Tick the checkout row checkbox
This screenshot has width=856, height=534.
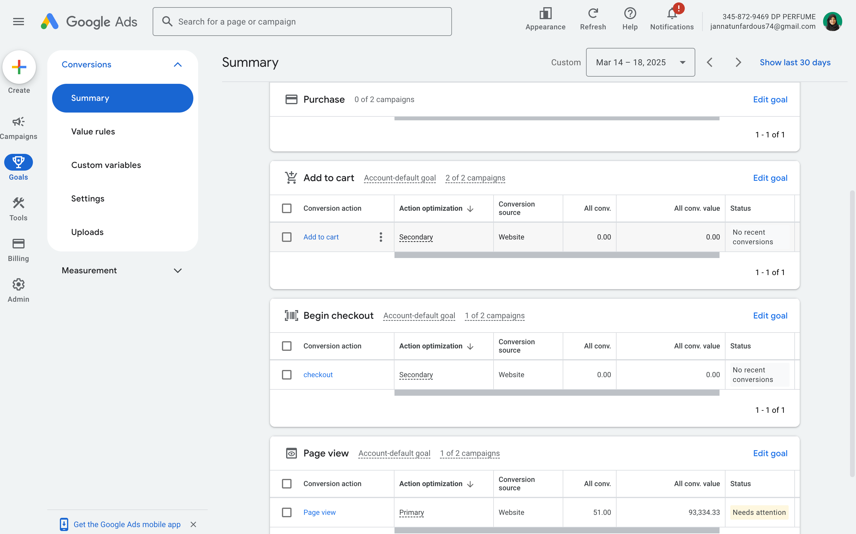[x=287, y=375]
